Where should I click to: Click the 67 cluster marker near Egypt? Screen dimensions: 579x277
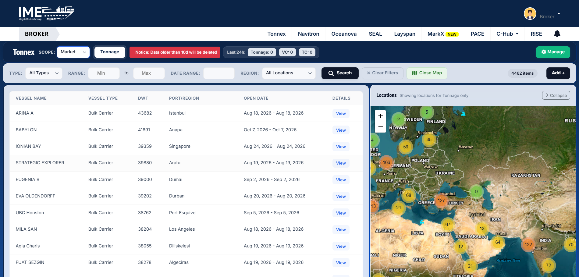(448, 225)
